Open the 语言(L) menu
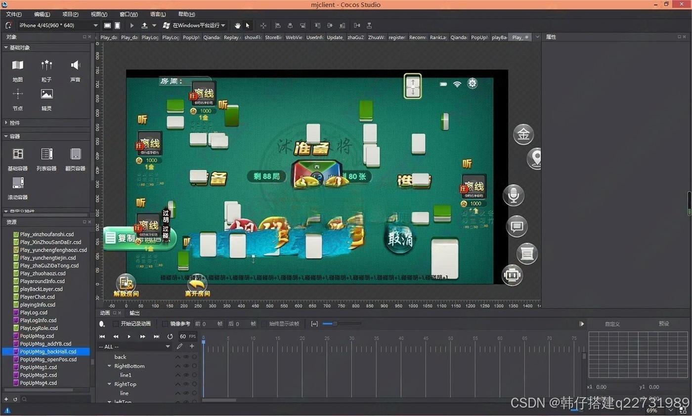Viewport: 692px width, 416px height. click(158, 14)
